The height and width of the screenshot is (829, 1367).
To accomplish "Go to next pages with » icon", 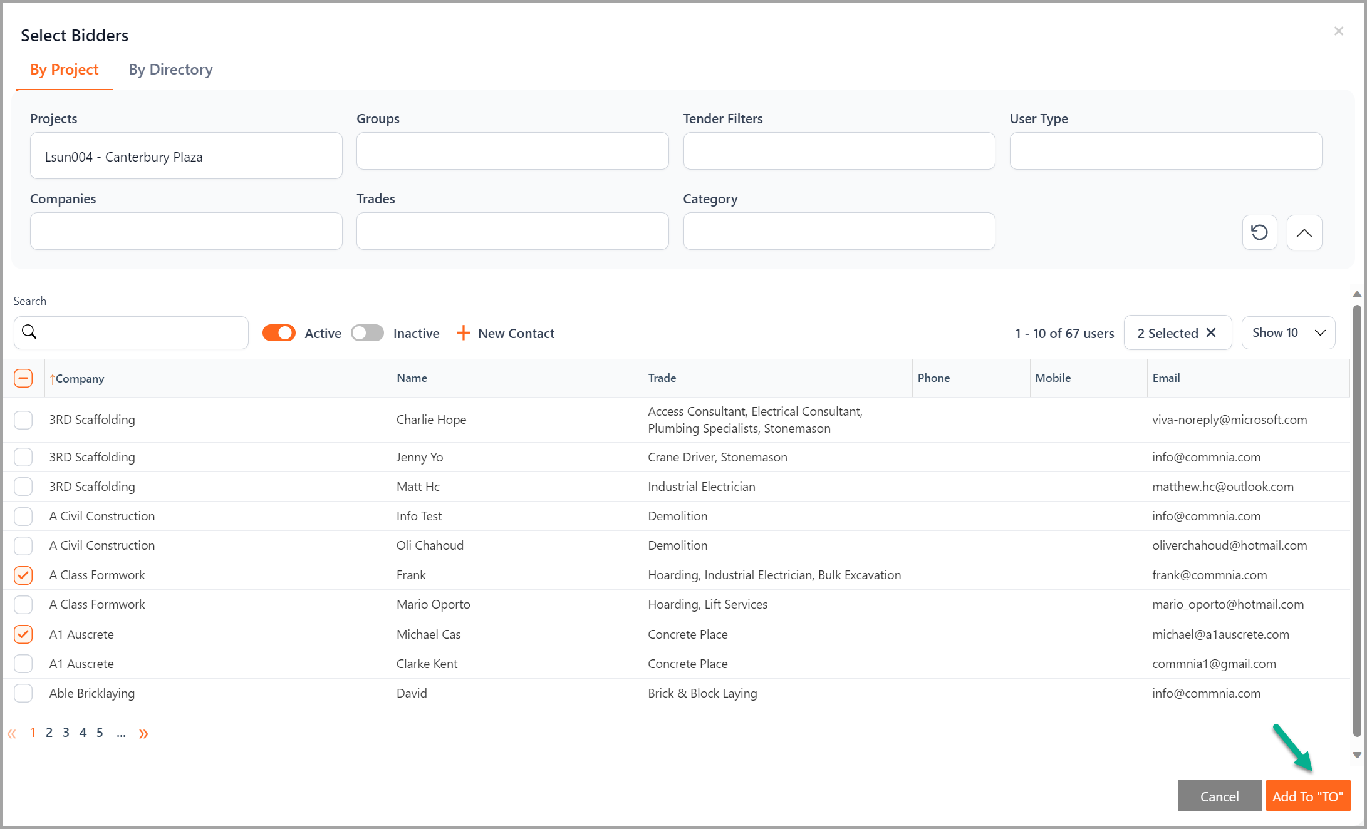I will (x=143, y=733).
